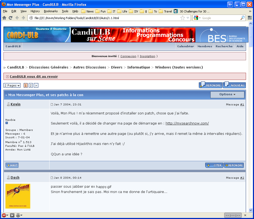Click the REPONDRE button above the thread
This screenshot has height=219, width=254.
(210, 85)
